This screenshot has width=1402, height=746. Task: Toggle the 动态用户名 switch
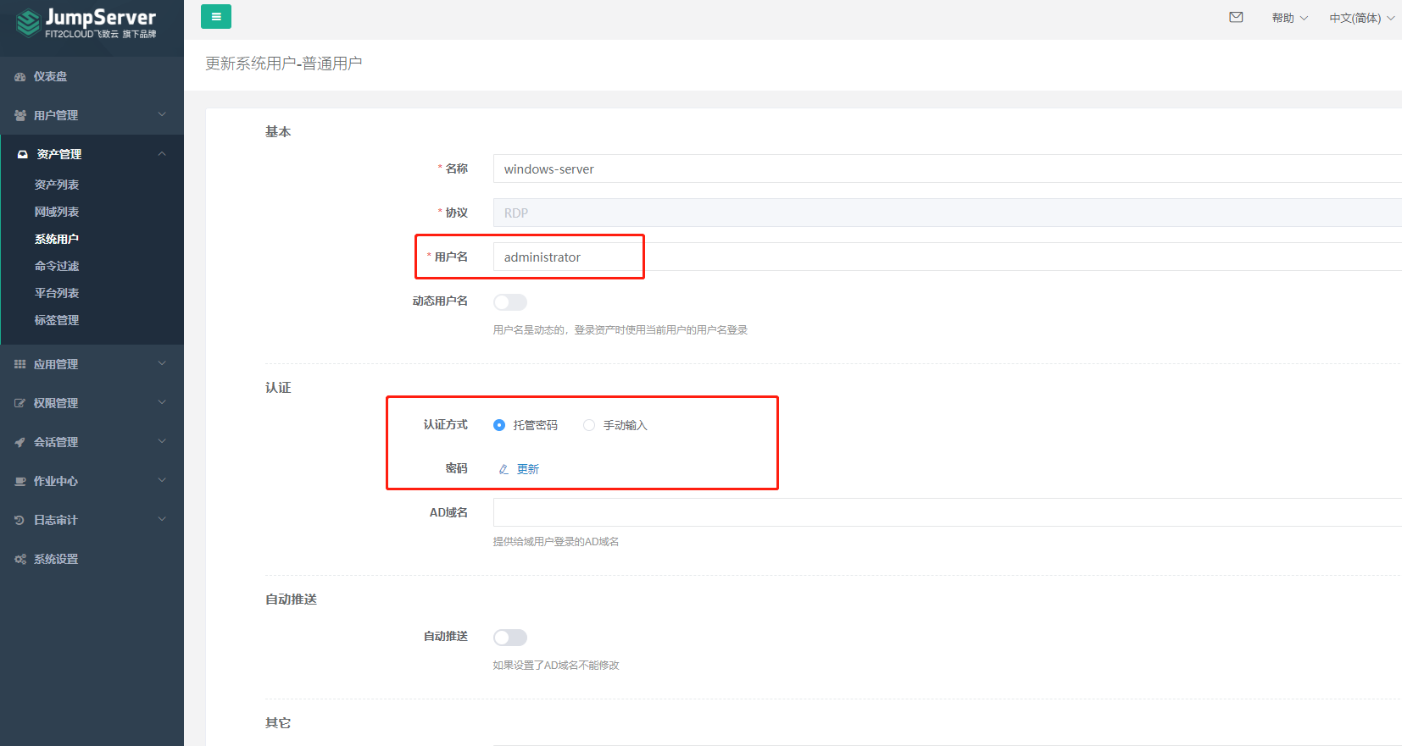tap(510, 302)
